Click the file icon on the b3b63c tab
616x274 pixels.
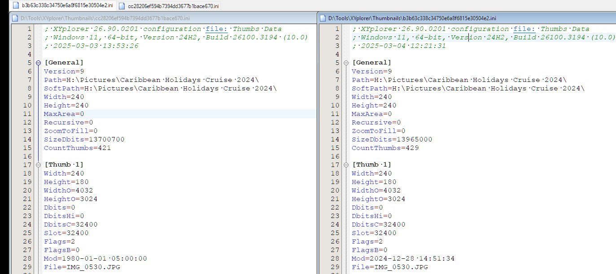[x=16, y=5]
